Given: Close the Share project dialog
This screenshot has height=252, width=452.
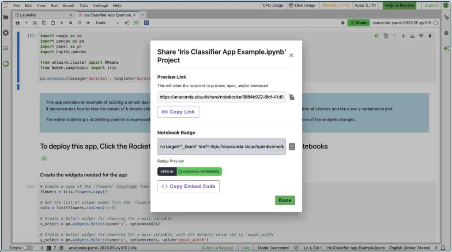Looking at the screenshot, I should (x=291, y=55).
